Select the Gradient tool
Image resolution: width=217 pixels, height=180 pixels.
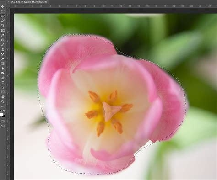tap(3, 64)
